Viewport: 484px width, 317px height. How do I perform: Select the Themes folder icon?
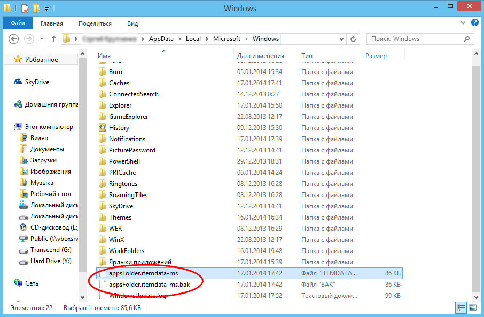click(x=103, y=217)
